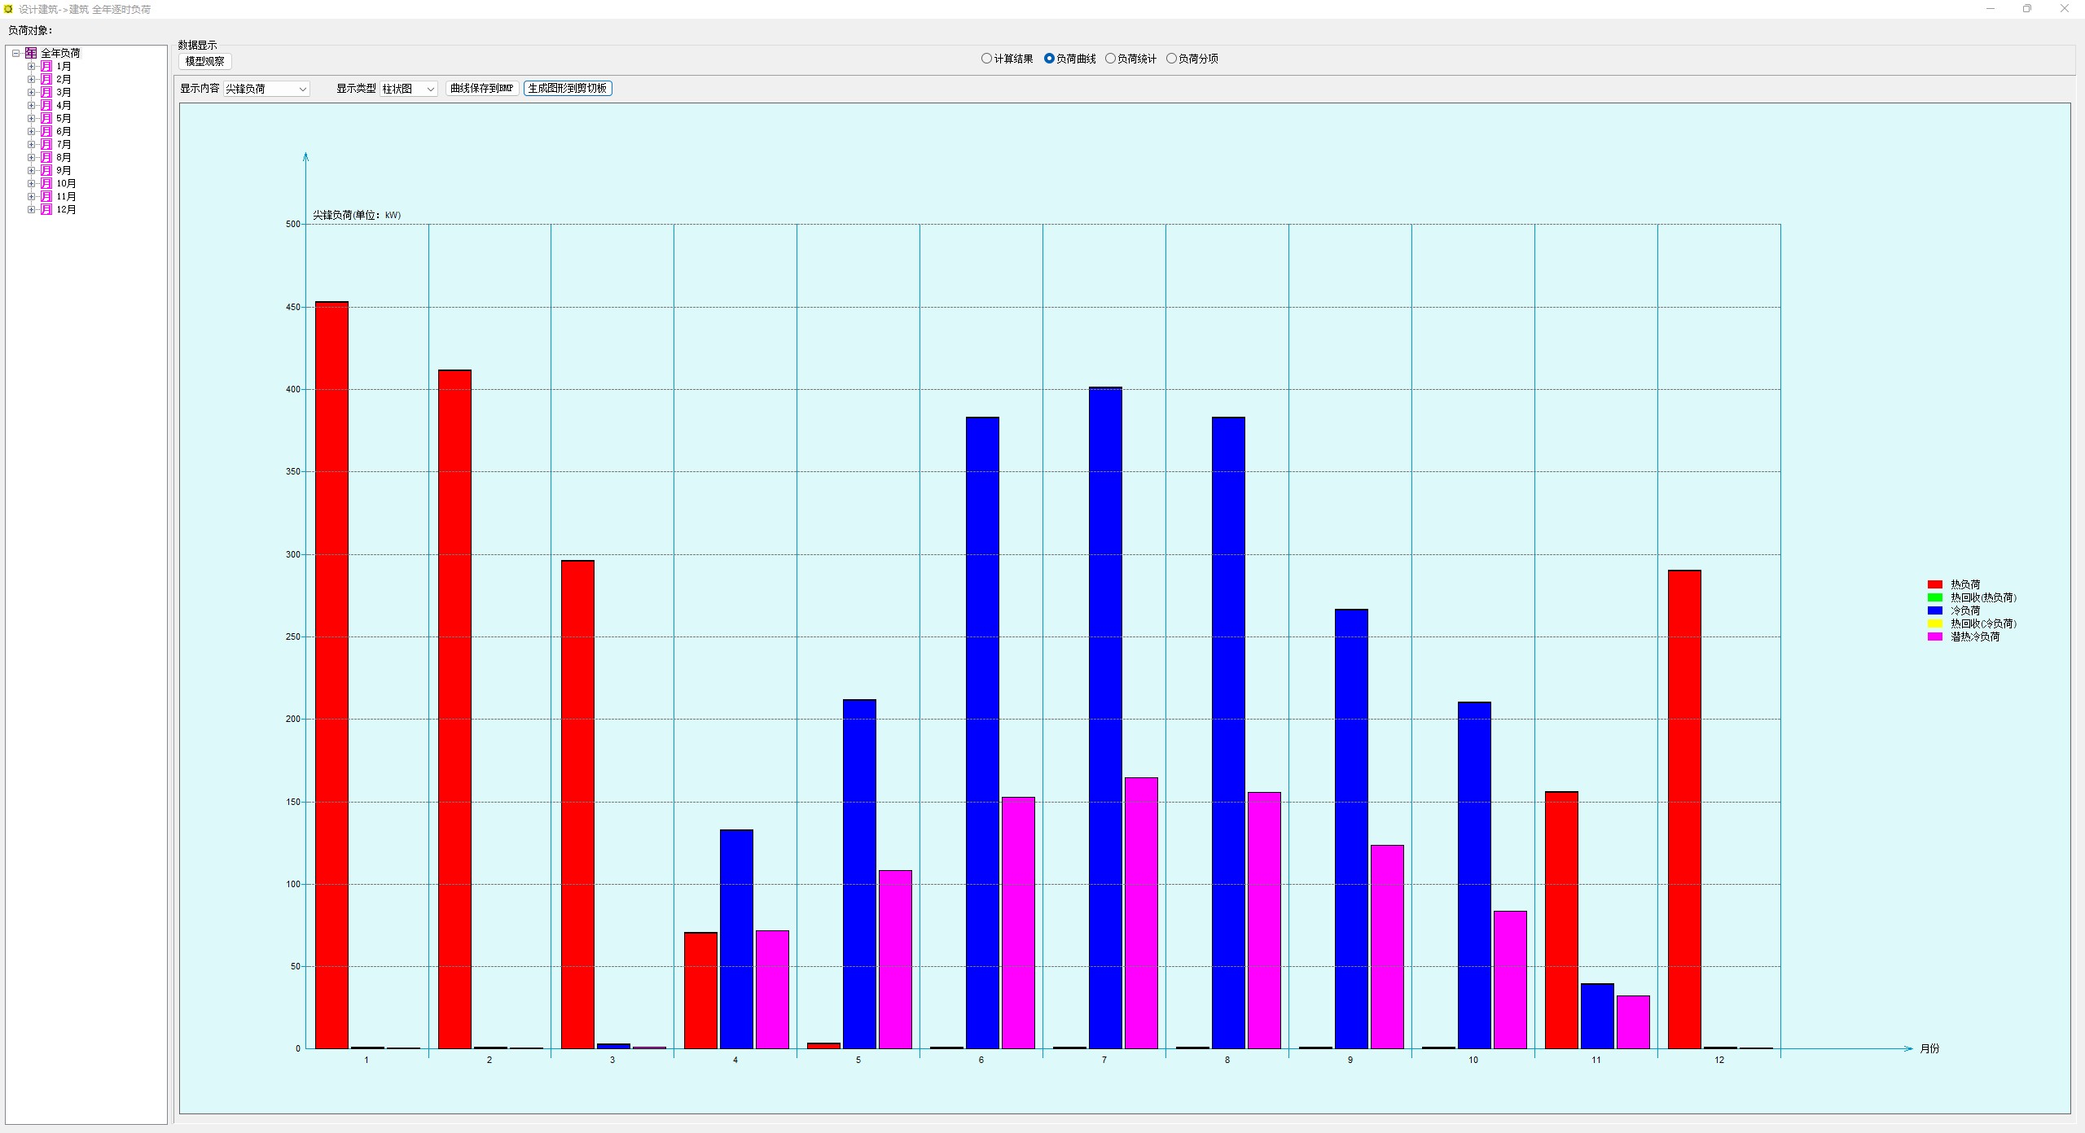
Task: Click the 12月 month icon
Action: point(46,209)
